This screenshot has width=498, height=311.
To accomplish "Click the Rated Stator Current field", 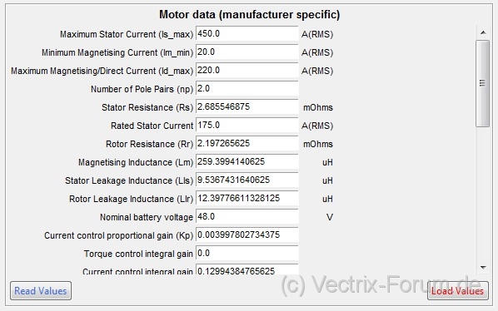I will coord(247,126).
